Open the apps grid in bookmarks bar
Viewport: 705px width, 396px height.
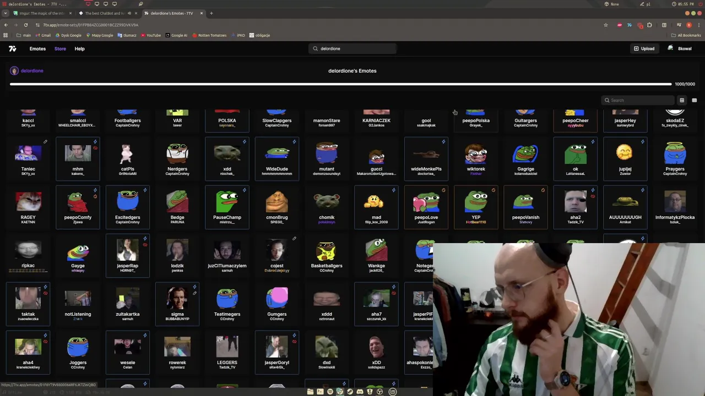[x=6, y=35]
